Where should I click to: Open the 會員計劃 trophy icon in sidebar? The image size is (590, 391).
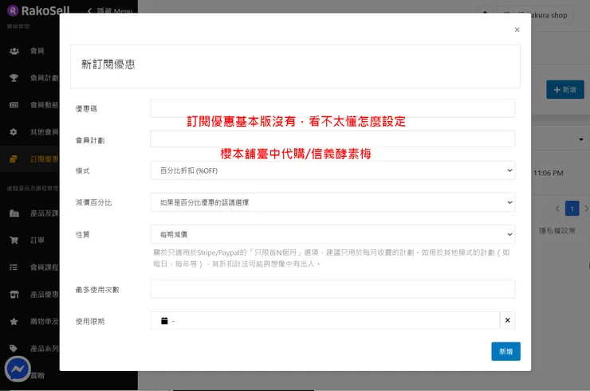pos(14,78)
